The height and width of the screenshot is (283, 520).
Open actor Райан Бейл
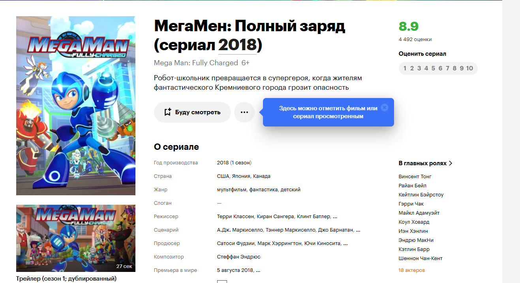[413, 186]
